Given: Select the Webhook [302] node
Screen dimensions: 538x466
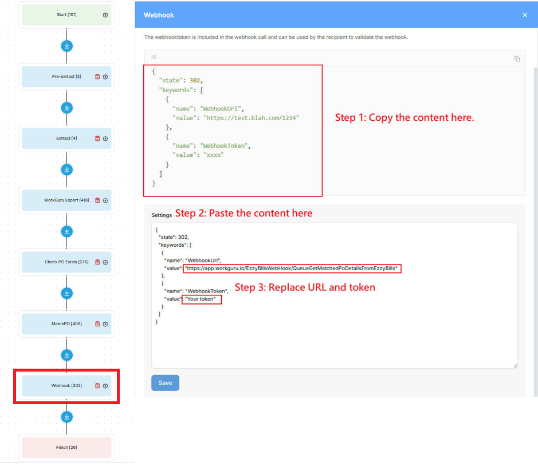Looking at the screenshot, I should click(x=66, y=385).
